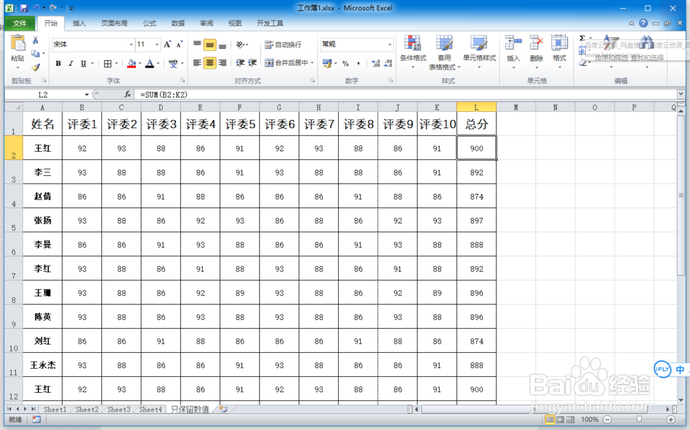The height and width of the screenshot is (430, 690).
Task: Click the Decrease Decimal icon
Action: (x=388, y=63)
